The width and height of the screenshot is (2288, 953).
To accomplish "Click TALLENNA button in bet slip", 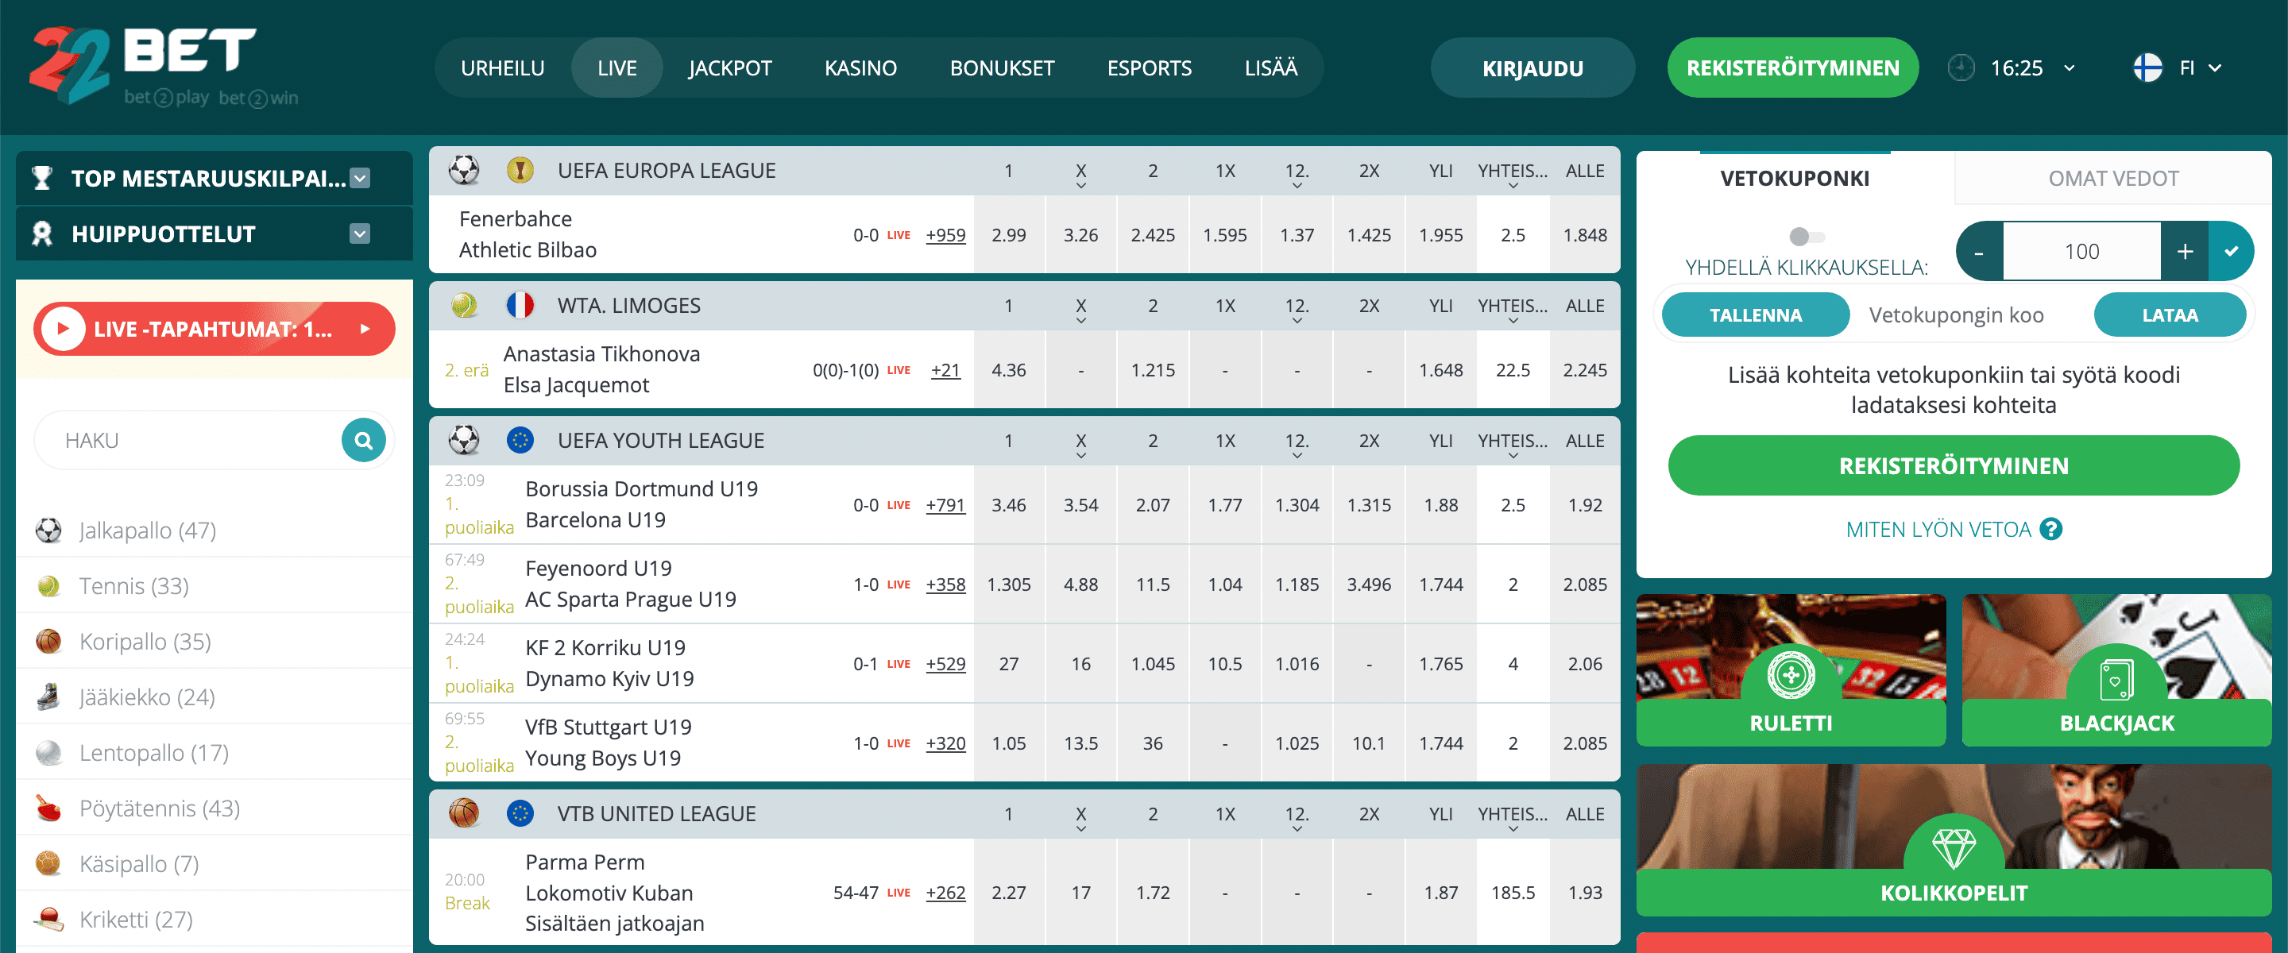I will [1756, 315].
